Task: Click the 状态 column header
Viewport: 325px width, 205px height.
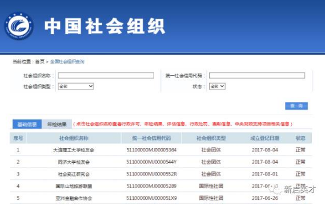Action: tap(300, 138)
